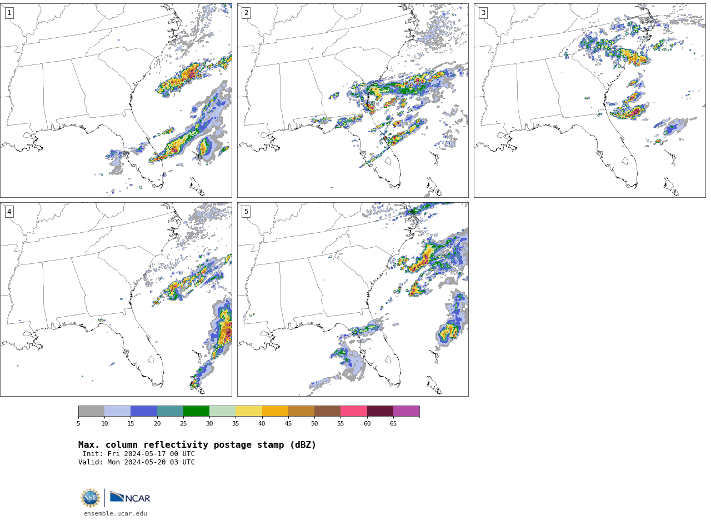Image resolution: width=711 pixels, height=520 pixels.
Task: Click the purple 65+ dBZ swatch
Action: [406, 411]
